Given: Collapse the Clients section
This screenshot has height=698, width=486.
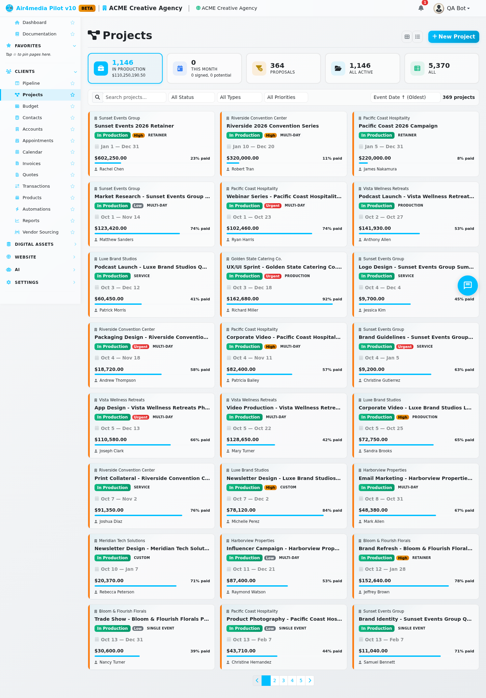Looking at the screenshot, I should 40,72.
